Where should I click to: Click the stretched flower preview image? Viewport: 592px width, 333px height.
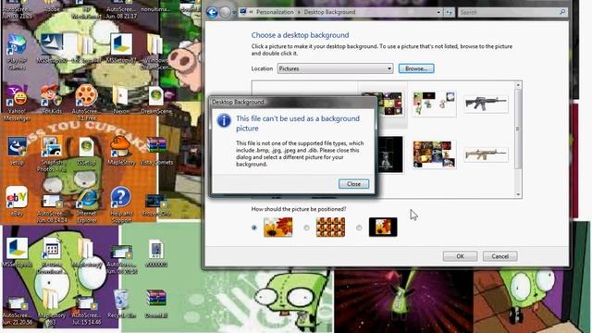point(277,228)
